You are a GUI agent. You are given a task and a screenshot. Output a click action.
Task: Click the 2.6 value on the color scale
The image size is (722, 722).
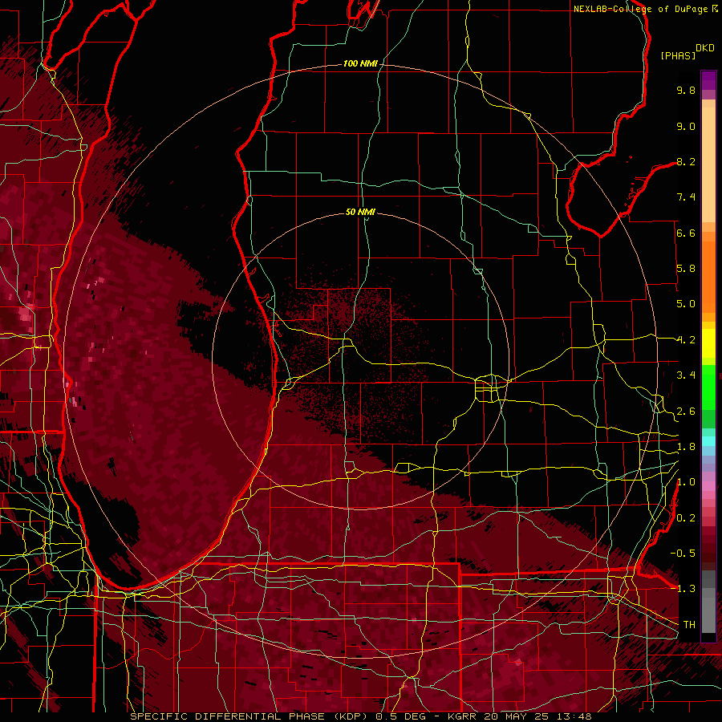click(686, 412)
